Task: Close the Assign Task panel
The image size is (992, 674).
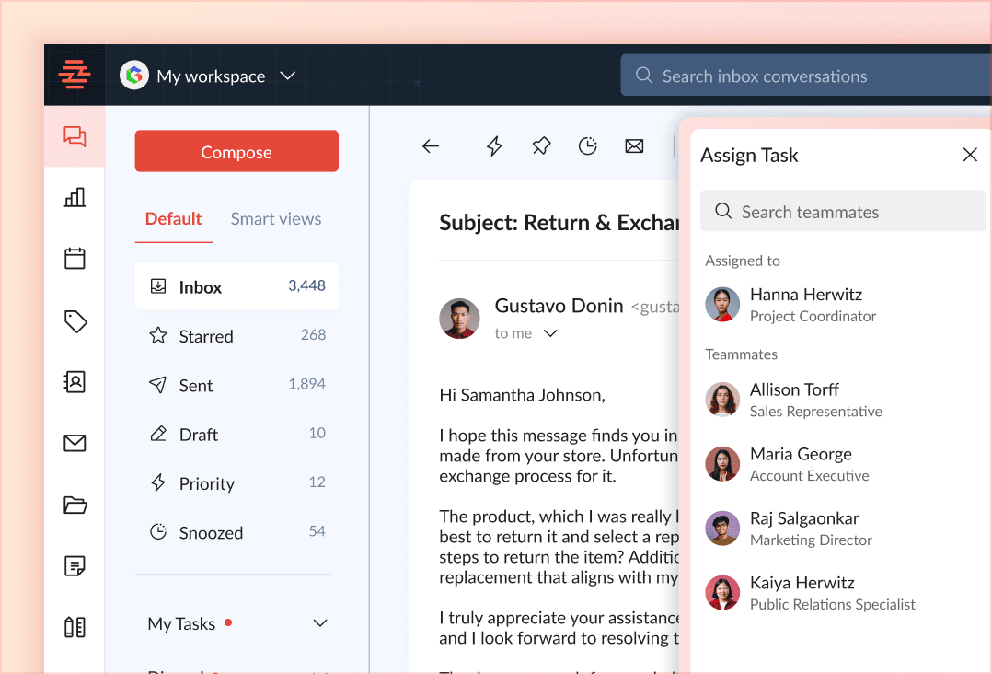Action: [x=969, y=155]
